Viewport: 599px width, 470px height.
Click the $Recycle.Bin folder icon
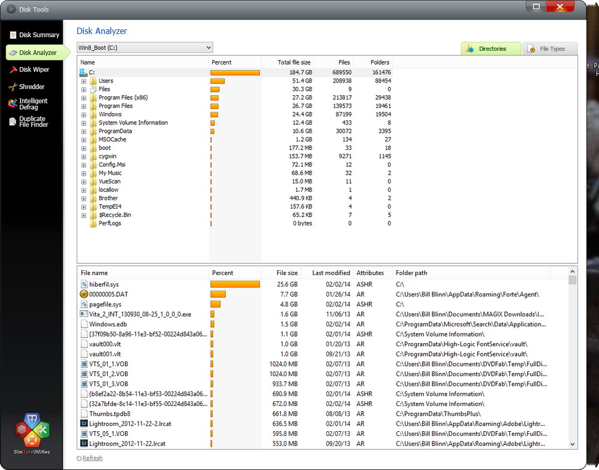[x=93, y=215]
